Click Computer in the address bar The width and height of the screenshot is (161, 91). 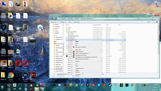(63, 18)
